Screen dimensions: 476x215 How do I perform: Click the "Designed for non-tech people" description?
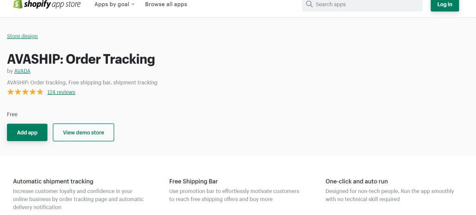pyautogui.click(x=390, y=195)
